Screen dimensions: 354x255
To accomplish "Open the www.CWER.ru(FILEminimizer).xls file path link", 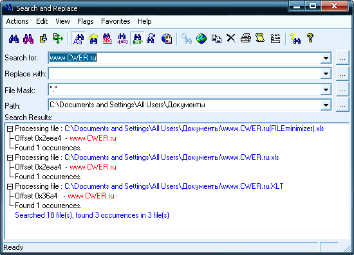I will click(x=194, y=128).
